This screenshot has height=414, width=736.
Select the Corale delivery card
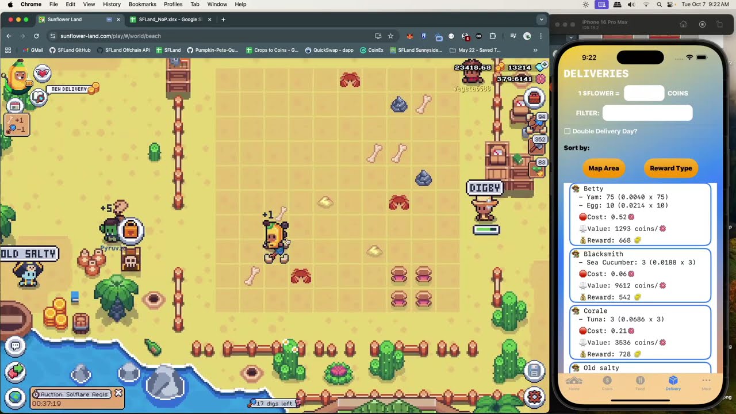point(640,332)
